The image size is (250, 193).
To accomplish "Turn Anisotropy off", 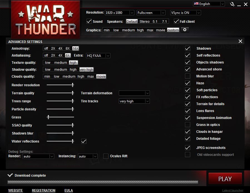I will point(46,49).
